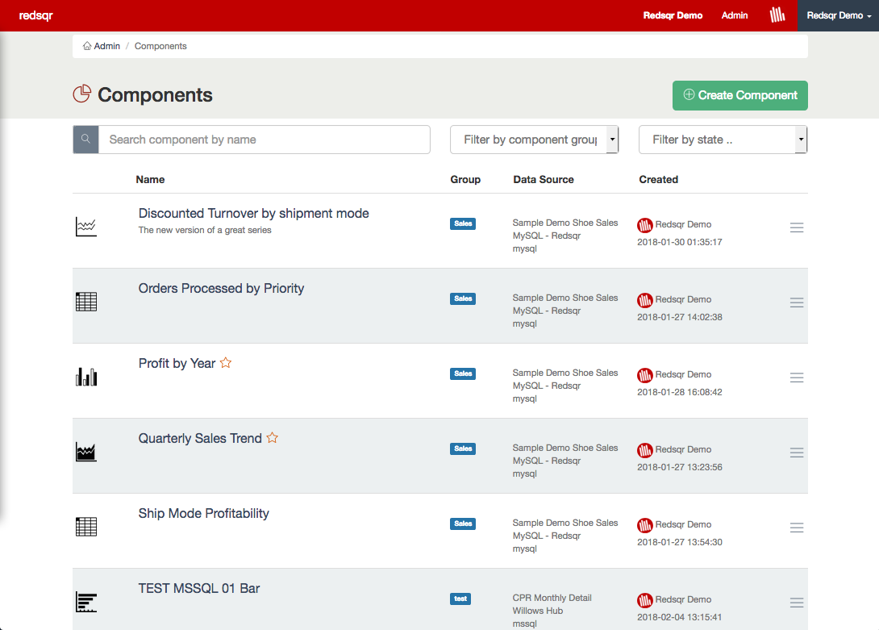Click the horizontal bar icon for TEST MSSQL 01 Bar
Image resolution: width=879 pixels, height=630 pixels.
pyautogui.click(x=86, y=603)
